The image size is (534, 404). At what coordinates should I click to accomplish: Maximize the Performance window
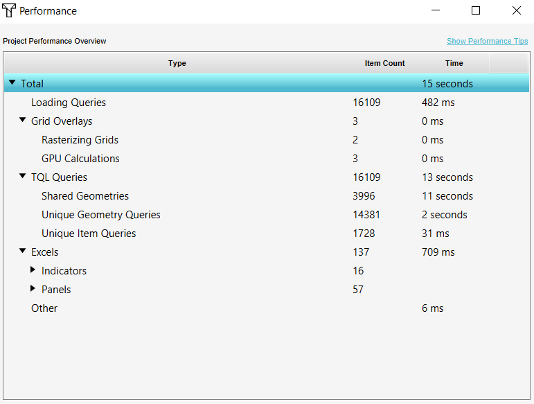tap(476, 10)
